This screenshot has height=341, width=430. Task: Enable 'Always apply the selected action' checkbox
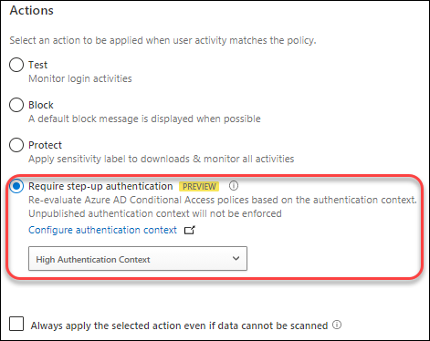point(16,324)
